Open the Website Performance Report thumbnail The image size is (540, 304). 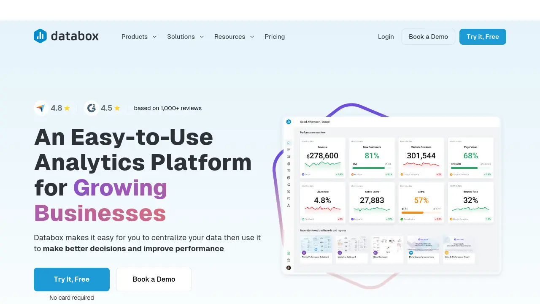(459, 250)
